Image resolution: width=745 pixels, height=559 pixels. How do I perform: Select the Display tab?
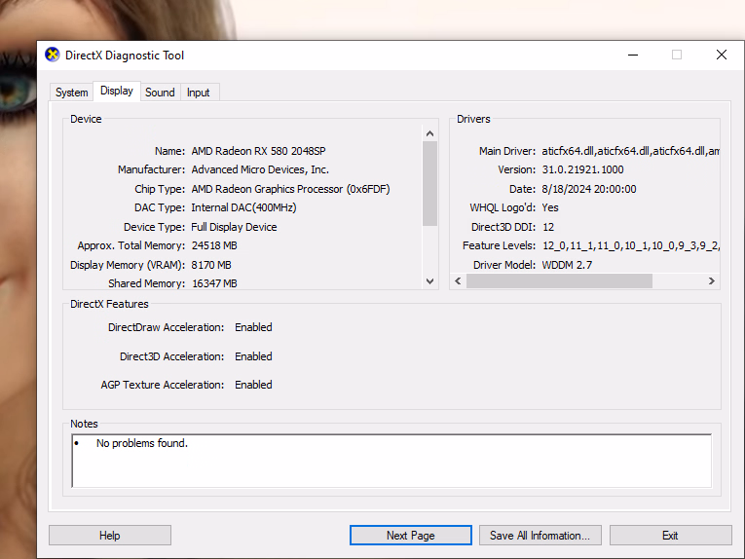117,91
